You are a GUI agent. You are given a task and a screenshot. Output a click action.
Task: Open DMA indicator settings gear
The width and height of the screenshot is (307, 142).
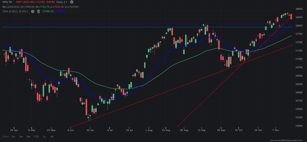33,11
